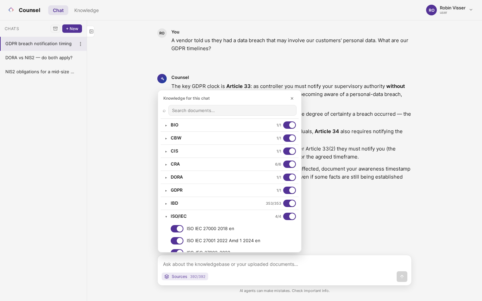Image resolution: width=482 pixels, height=301 pixels.
Task: Click the Sources 392/392 button
Action: pos(185,277)
